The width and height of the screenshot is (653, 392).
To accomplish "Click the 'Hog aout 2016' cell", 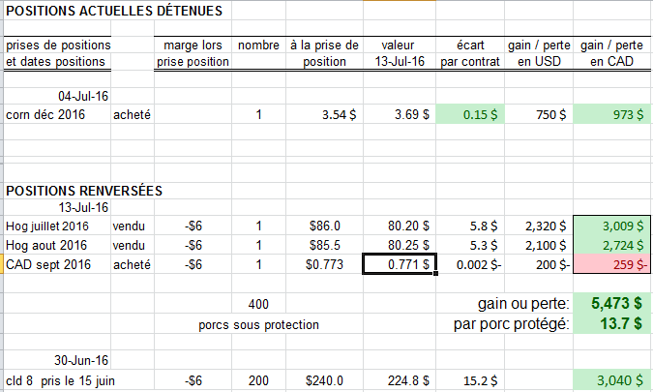I will [x=46, y=244].
